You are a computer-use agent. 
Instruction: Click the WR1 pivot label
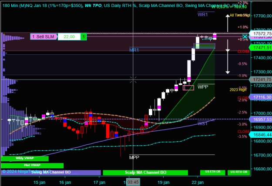click(203, 15)
